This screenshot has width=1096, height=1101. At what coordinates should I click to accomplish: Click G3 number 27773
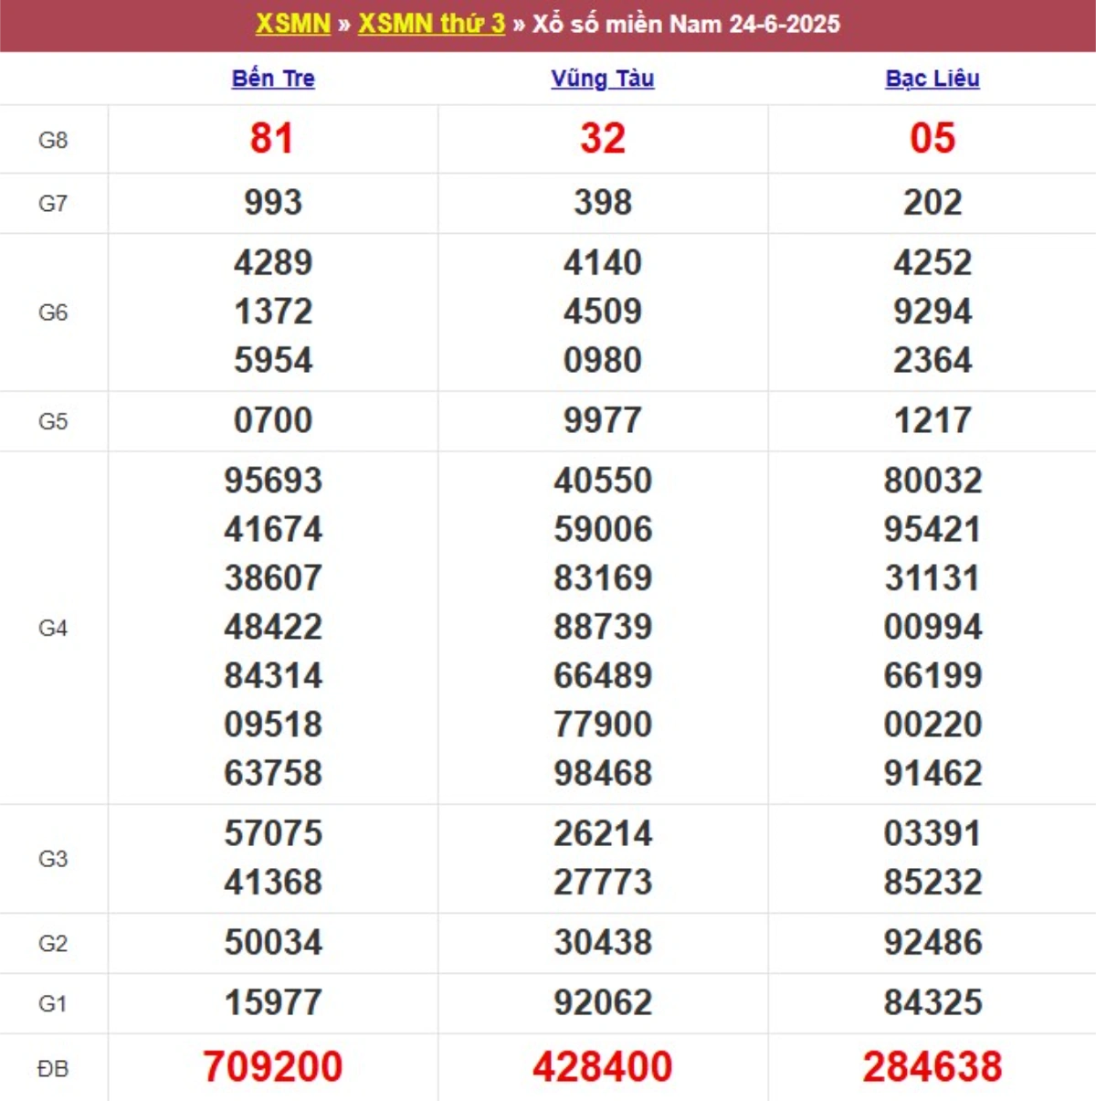[x=603, y=883]
